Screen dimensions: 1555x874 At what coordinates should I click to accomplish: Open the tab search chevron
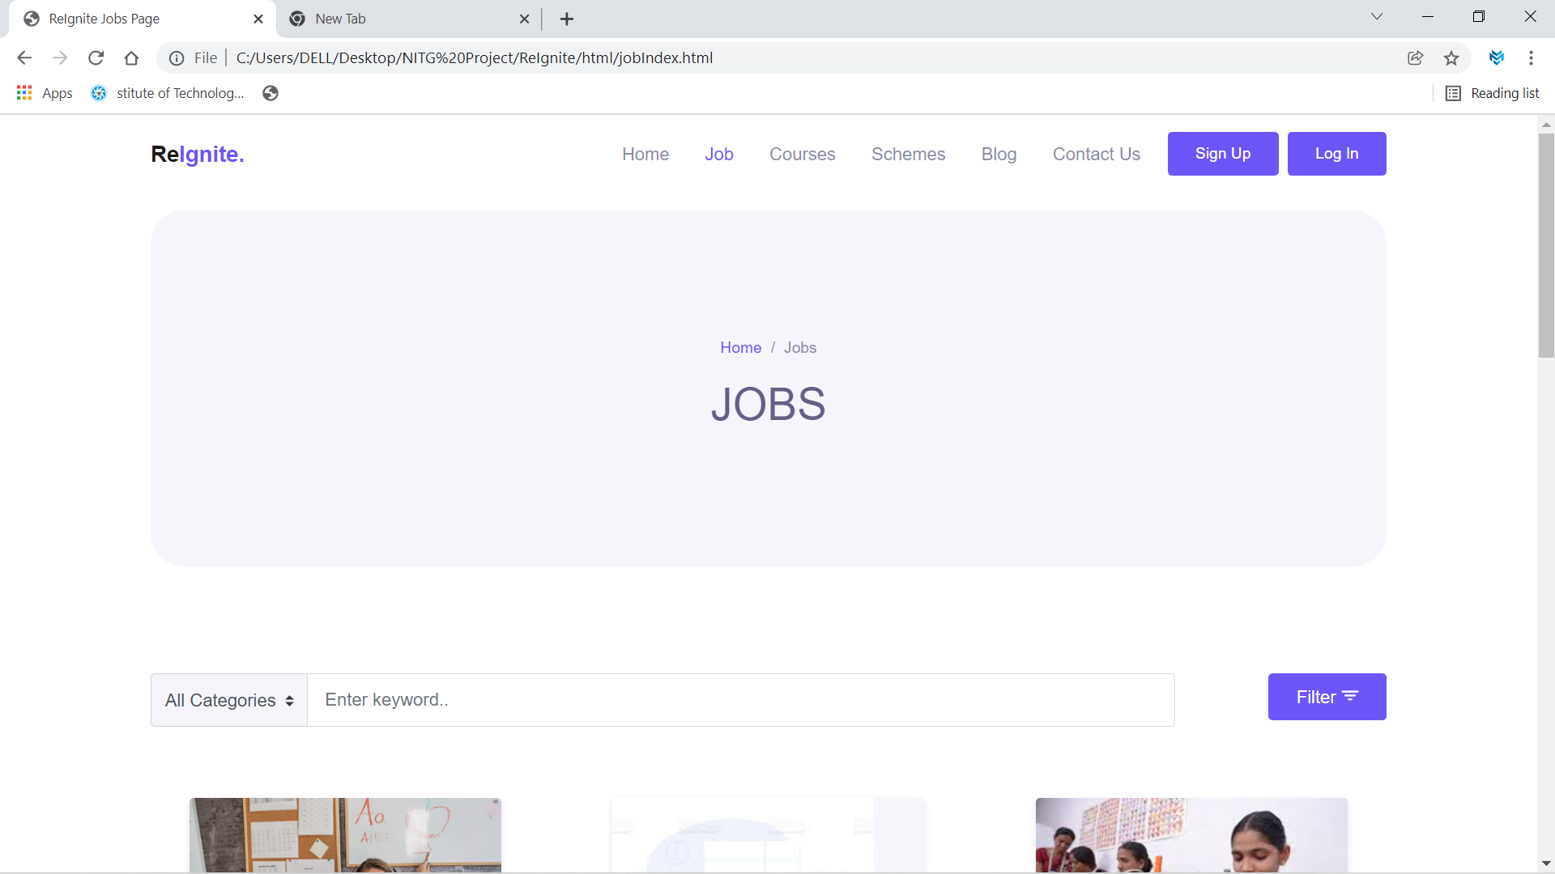(x=1377, y=17)
